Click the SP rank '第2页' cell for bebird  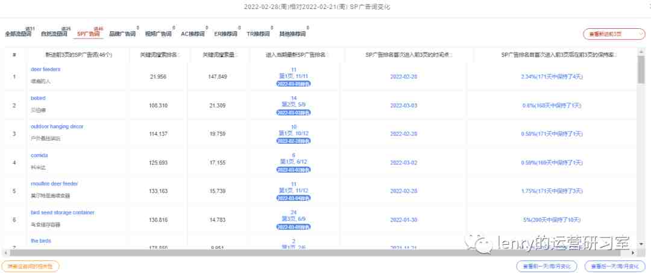pyautogui.click(x=294, y=105)
